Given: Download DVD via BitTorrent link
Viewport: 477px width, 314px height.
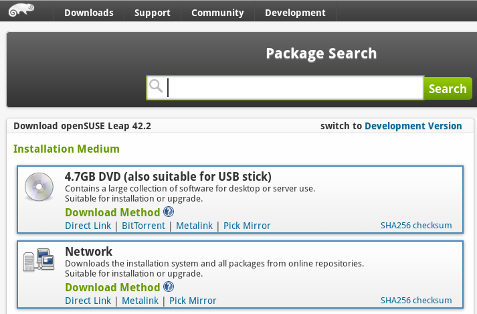Looking at the screenshot, I should tap(143, 226).
